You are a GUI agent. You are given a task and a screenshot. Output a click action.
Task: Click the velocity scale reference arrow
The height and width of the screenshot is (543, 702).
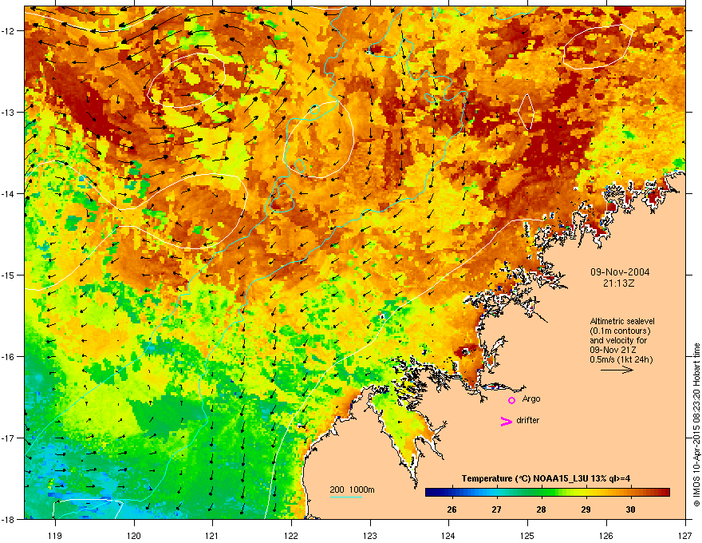click(x=617, y=370)
